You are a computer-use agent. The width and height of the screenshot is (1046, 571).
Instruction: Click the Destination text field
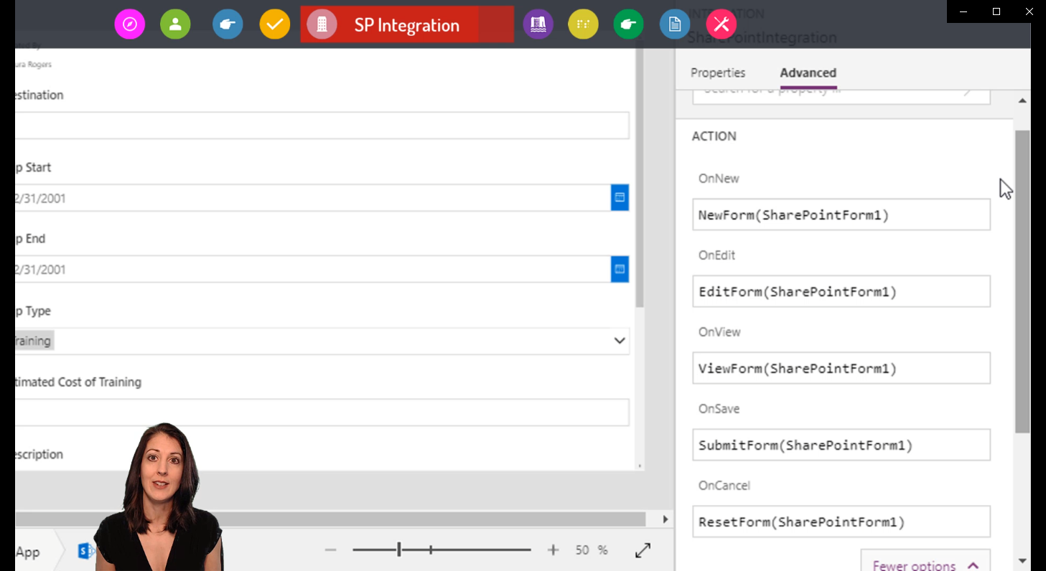322,126
